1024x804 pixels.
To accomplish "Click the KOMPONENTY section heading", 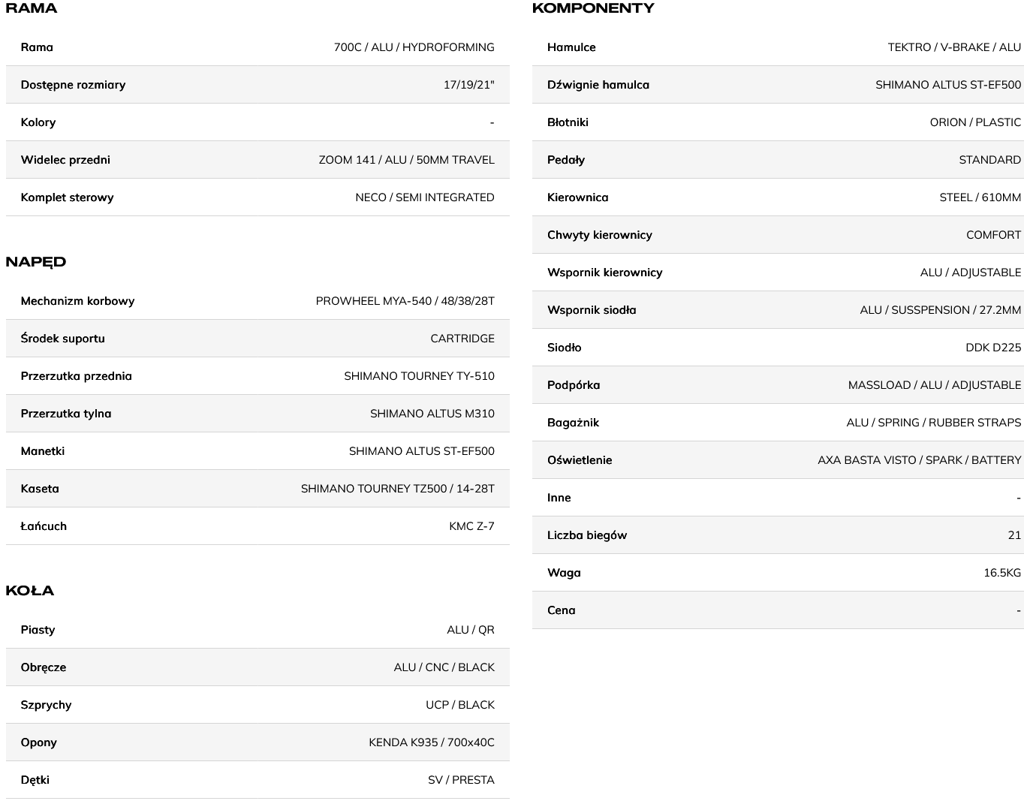I will point(593,8).
